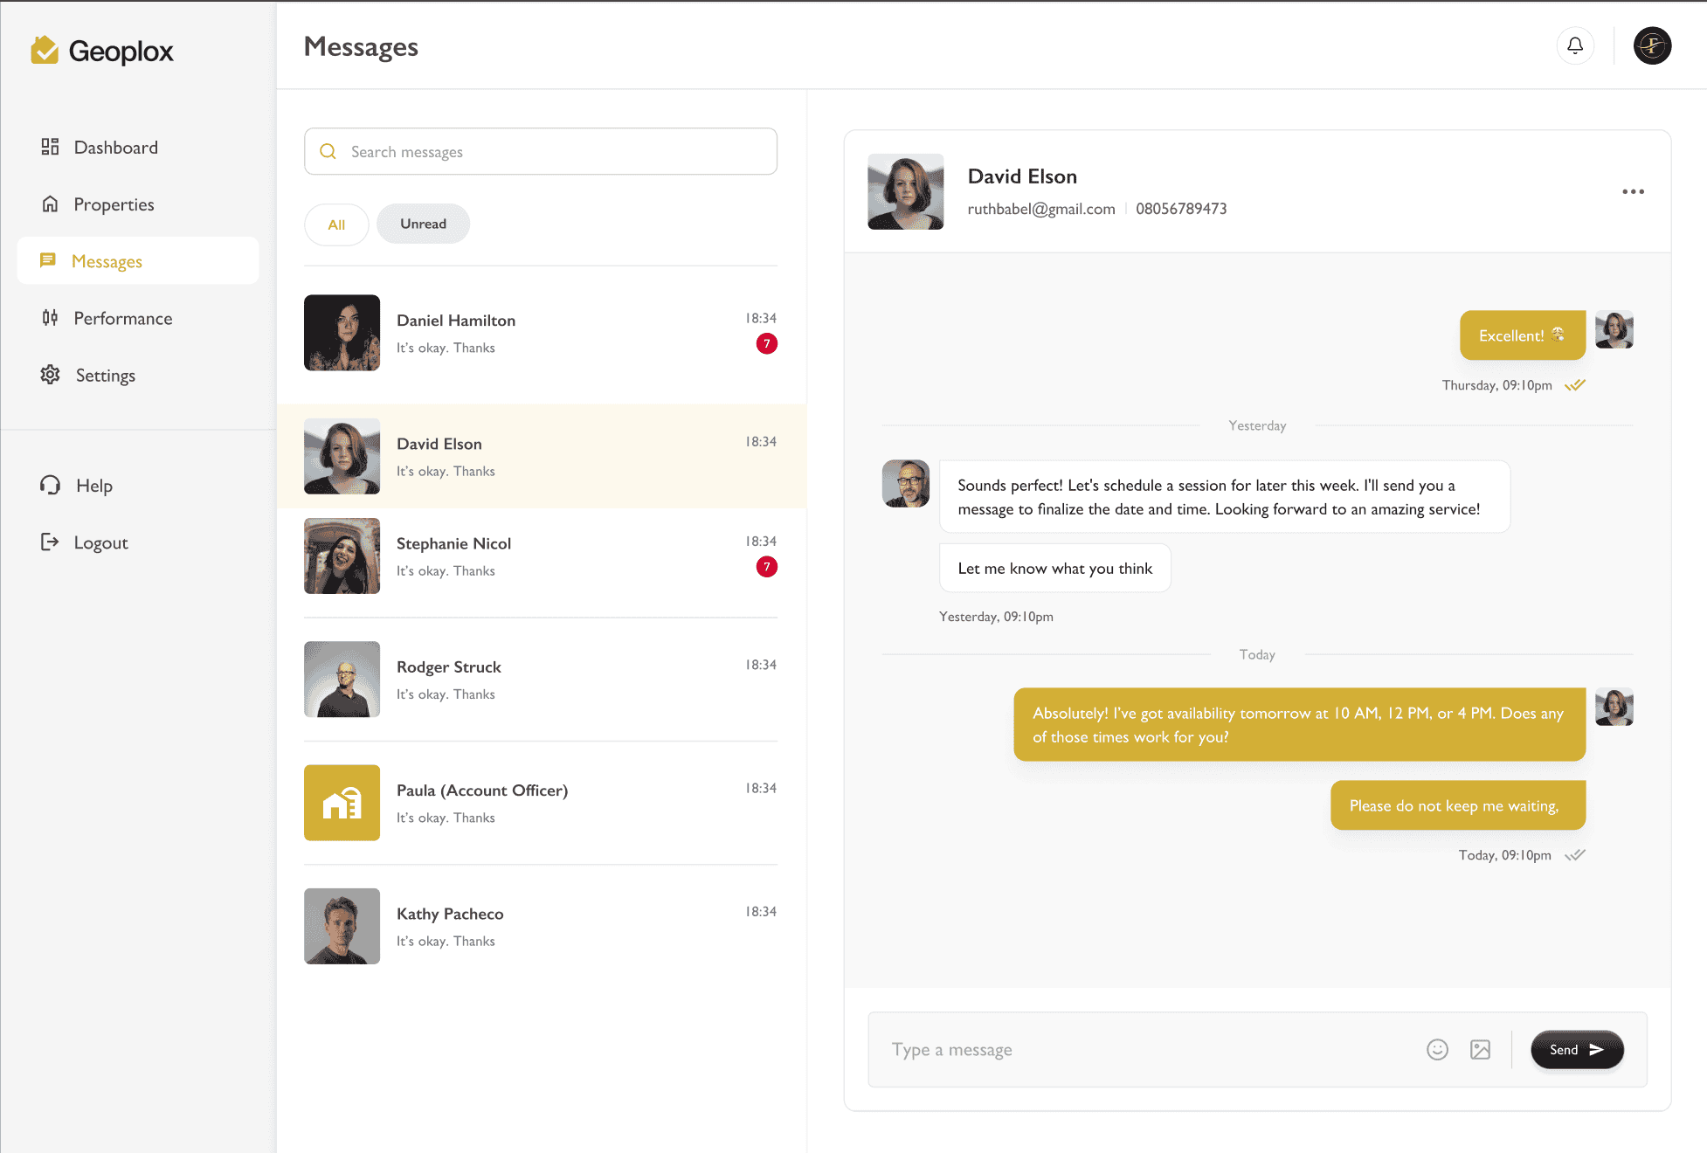1707x1153 pixels.
Task: Show All messages filter
Action: click(336, 224)
